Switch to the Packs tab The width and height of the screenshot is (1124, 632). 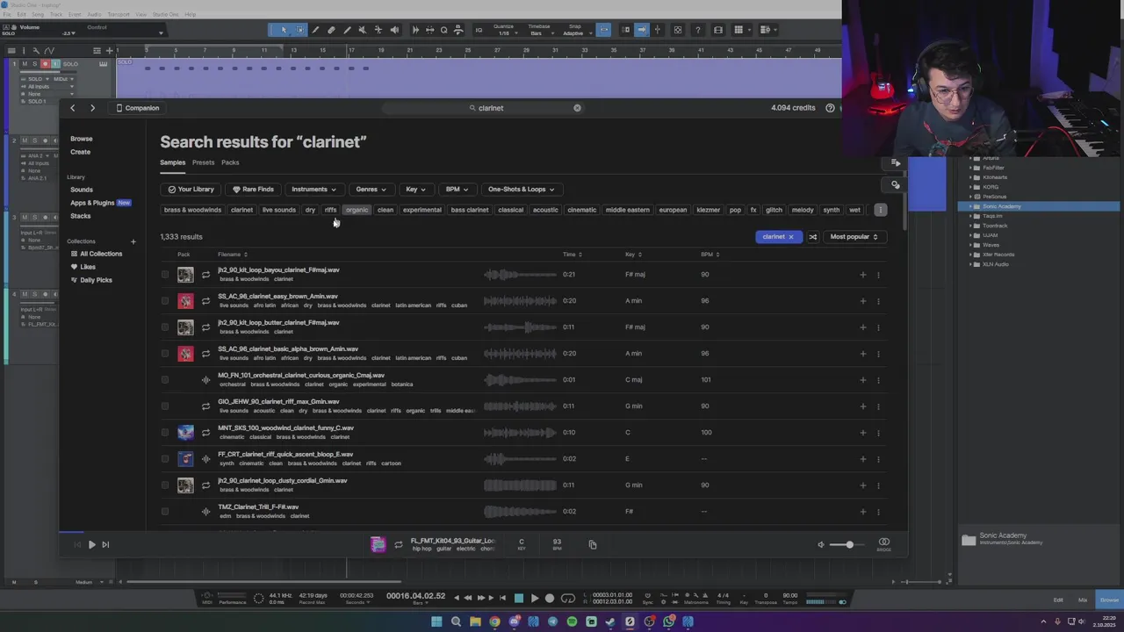[230, 162]
